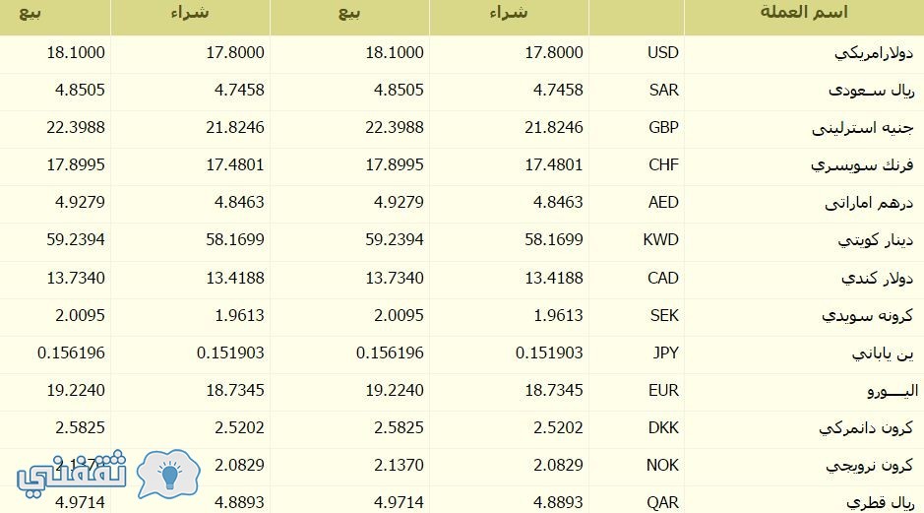Select the CHF currency code
This screenshot has height=513, width=924.
(x=663, y=164)
